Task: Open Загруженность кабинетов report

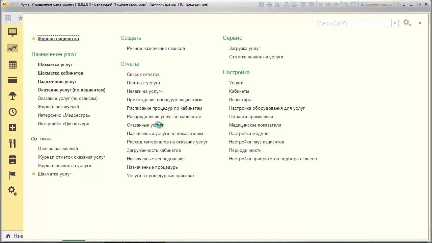Action: click(154, 150)
